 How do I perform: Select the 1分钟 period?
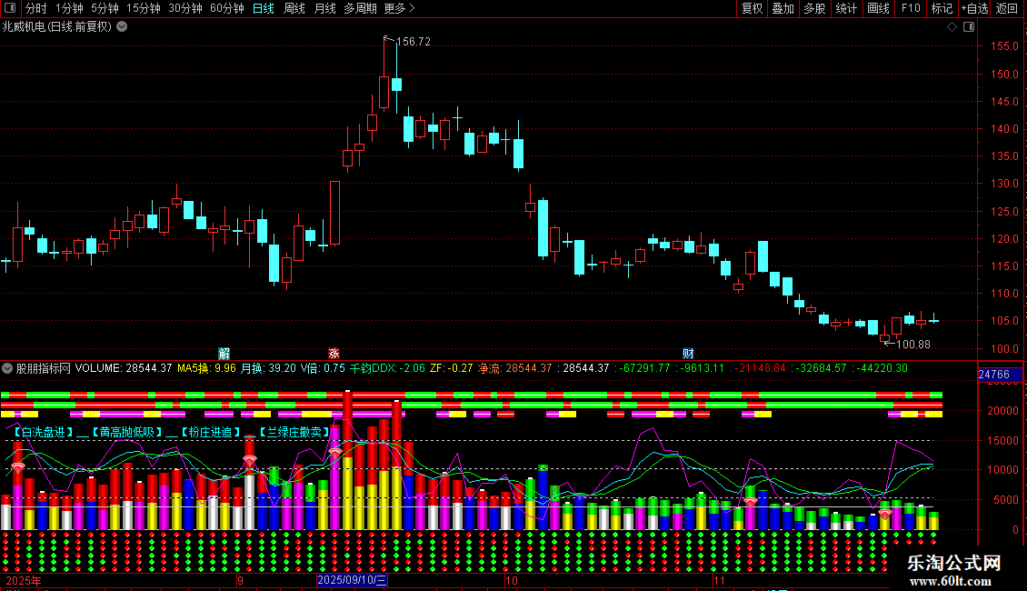click(69, 8)
